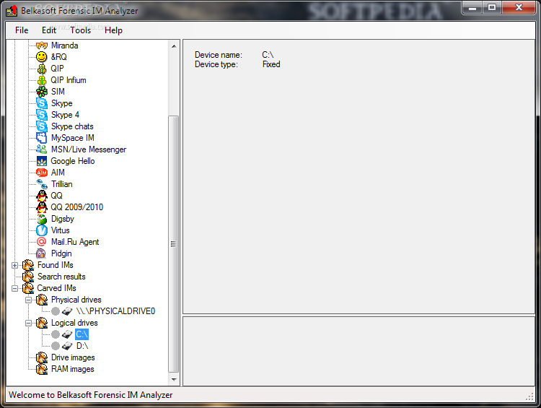Select the C:\ logical drive entry
541x408 pixels.
tap(82, 334)
